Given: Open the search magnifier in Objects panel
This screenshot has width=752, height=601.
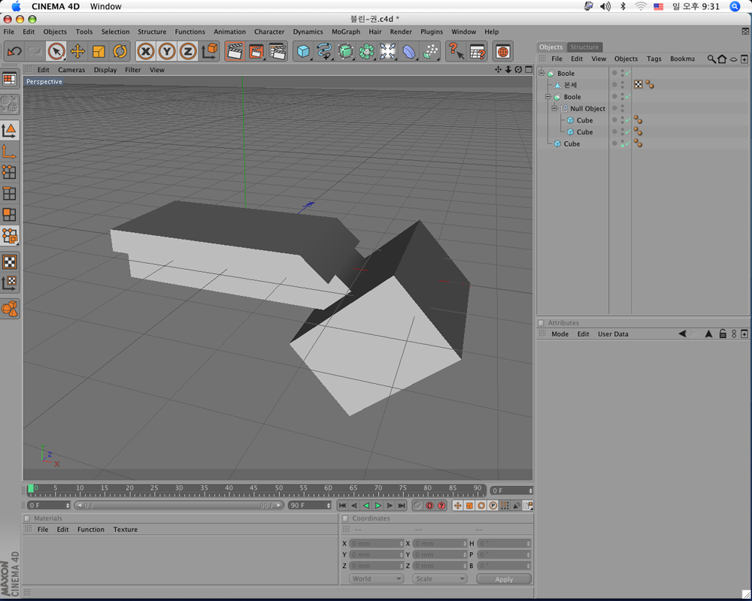Looking at the screenshot, I should tap(711, 59).
